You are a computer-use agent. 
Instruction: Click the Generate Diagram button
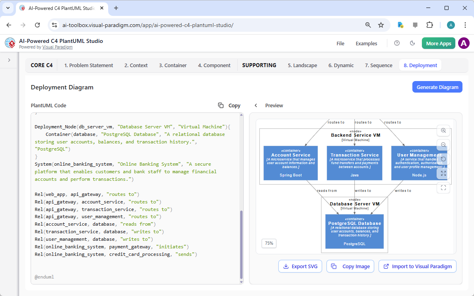pos(437,87)
